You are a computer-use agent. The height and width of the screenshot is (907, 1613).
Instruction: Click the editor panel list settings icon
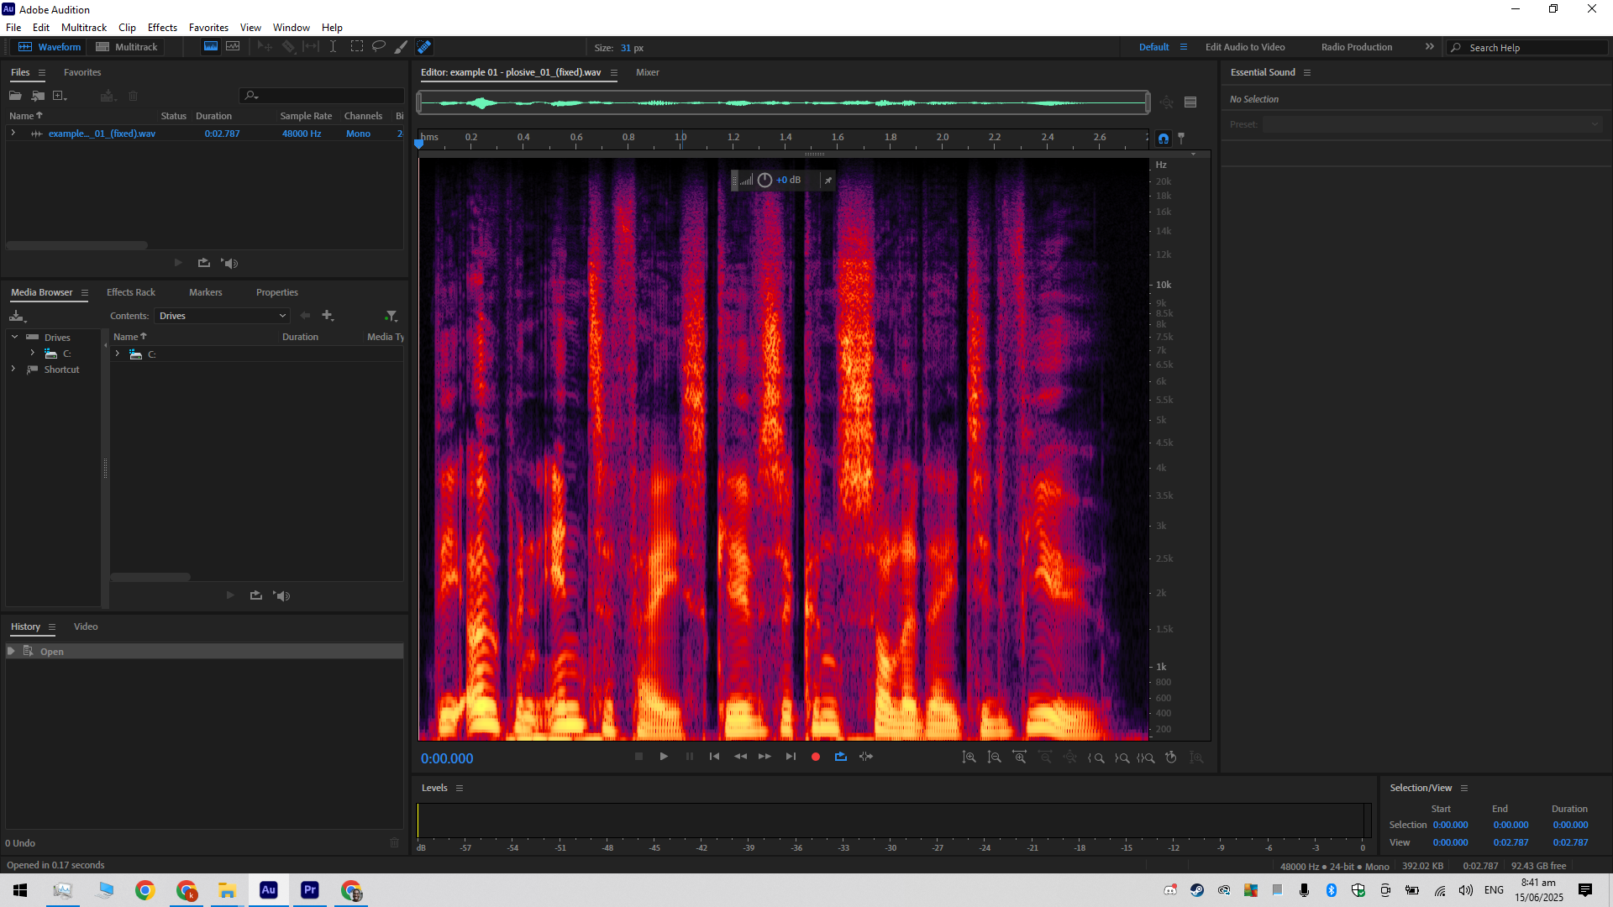1190,102
